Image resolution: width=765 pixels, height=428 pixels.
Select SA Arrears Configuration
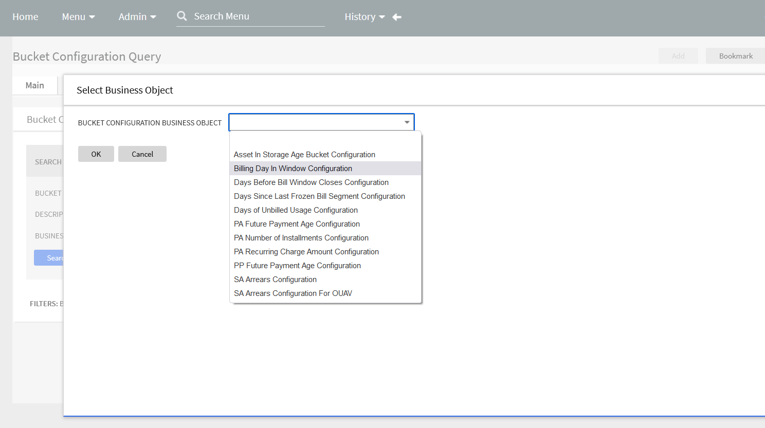tap(275, 279)
